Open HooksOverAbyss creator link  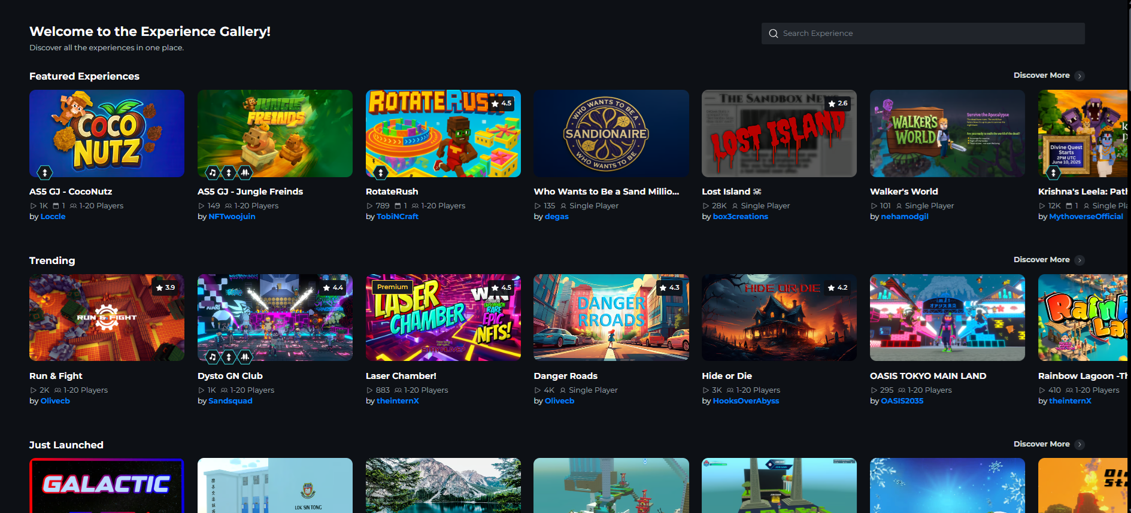coord(746,401)
